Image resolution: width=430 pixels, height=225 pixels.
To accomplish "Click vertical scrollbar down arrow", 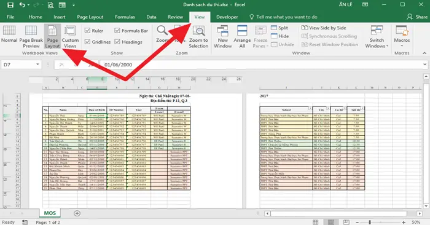I will click(426, 206).
